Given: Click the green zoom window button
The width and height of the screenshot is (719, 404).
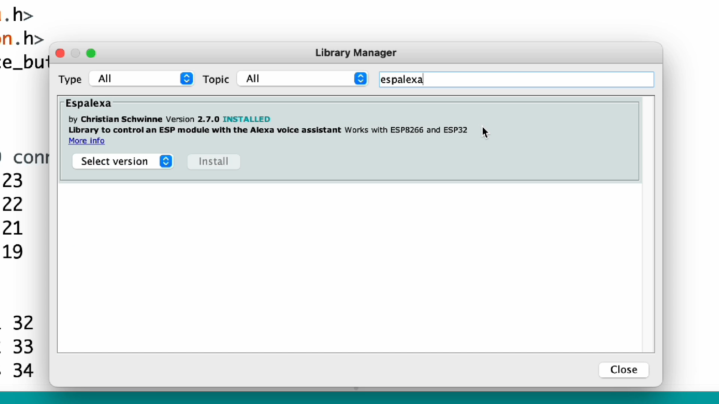Looking at the screenshot, I should pos(91,53).
